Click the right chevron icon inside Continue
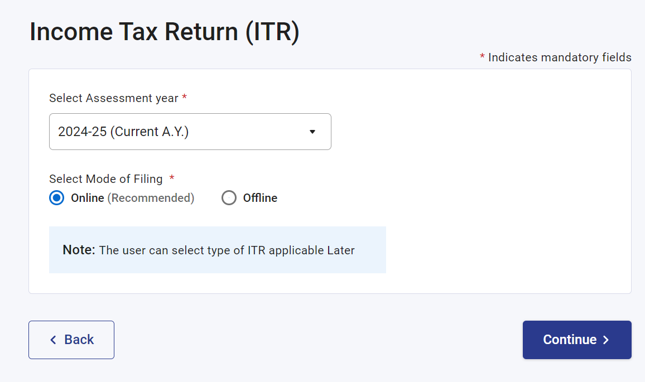The height and width of the screenshot is (382, 645). (x=606, y=340)
